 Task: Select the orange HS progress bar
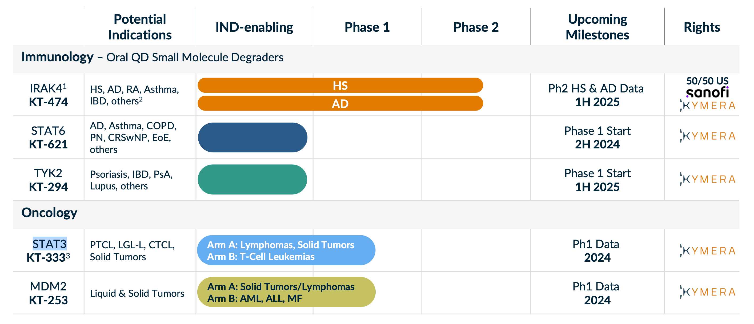coord(340,85)
